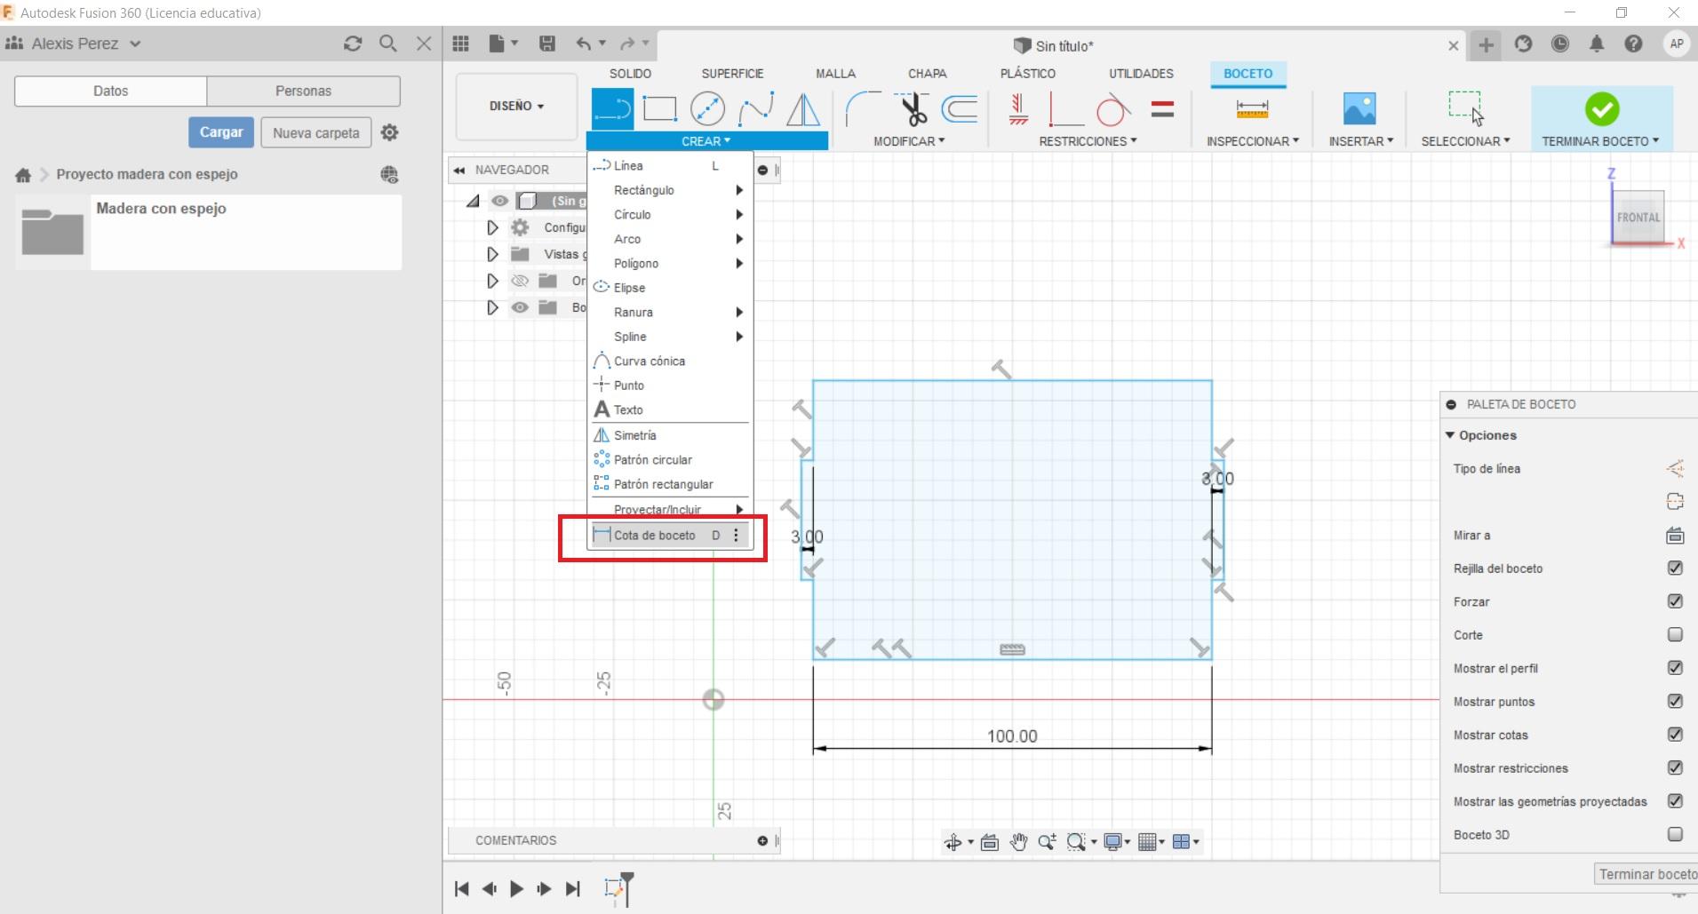
Task: Toggle Mostrar las geometrías proyectadas checkbox
Action: coord(1675,801)
